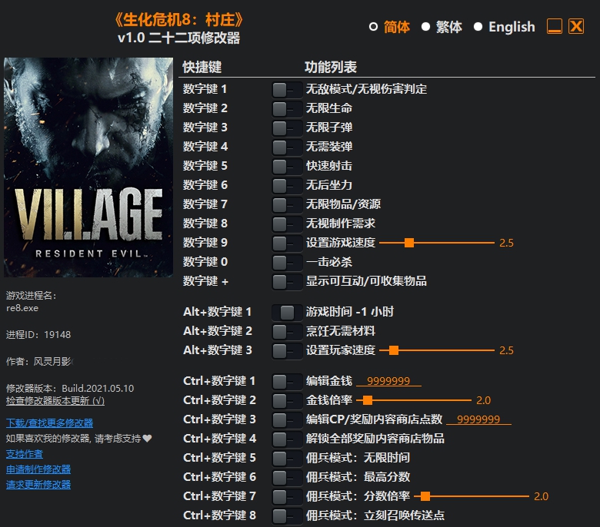Click the 修改器版本 Build.2021.05.10 text
Screen dimensions: 600x527
click(70, 389)
